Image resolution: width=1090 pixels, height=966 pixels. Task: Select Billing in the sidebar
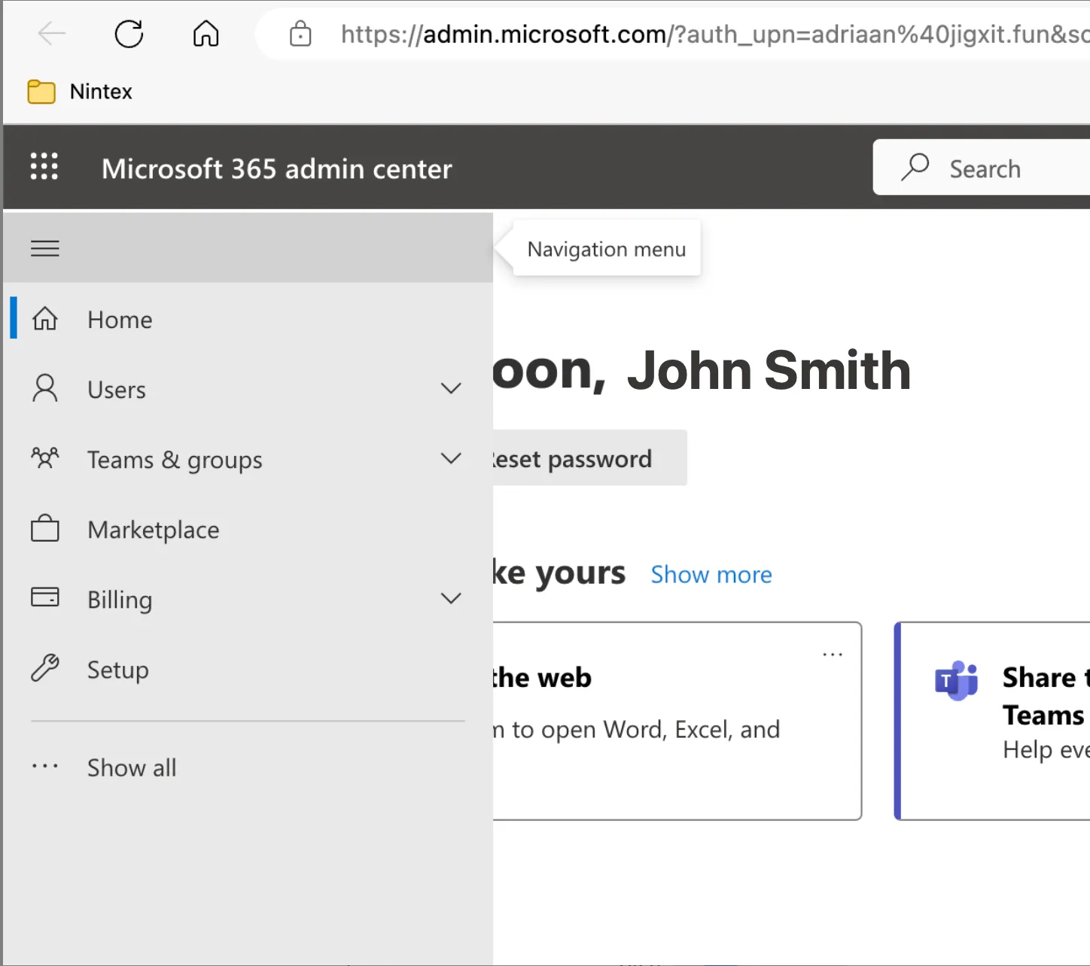click(248, 599)
